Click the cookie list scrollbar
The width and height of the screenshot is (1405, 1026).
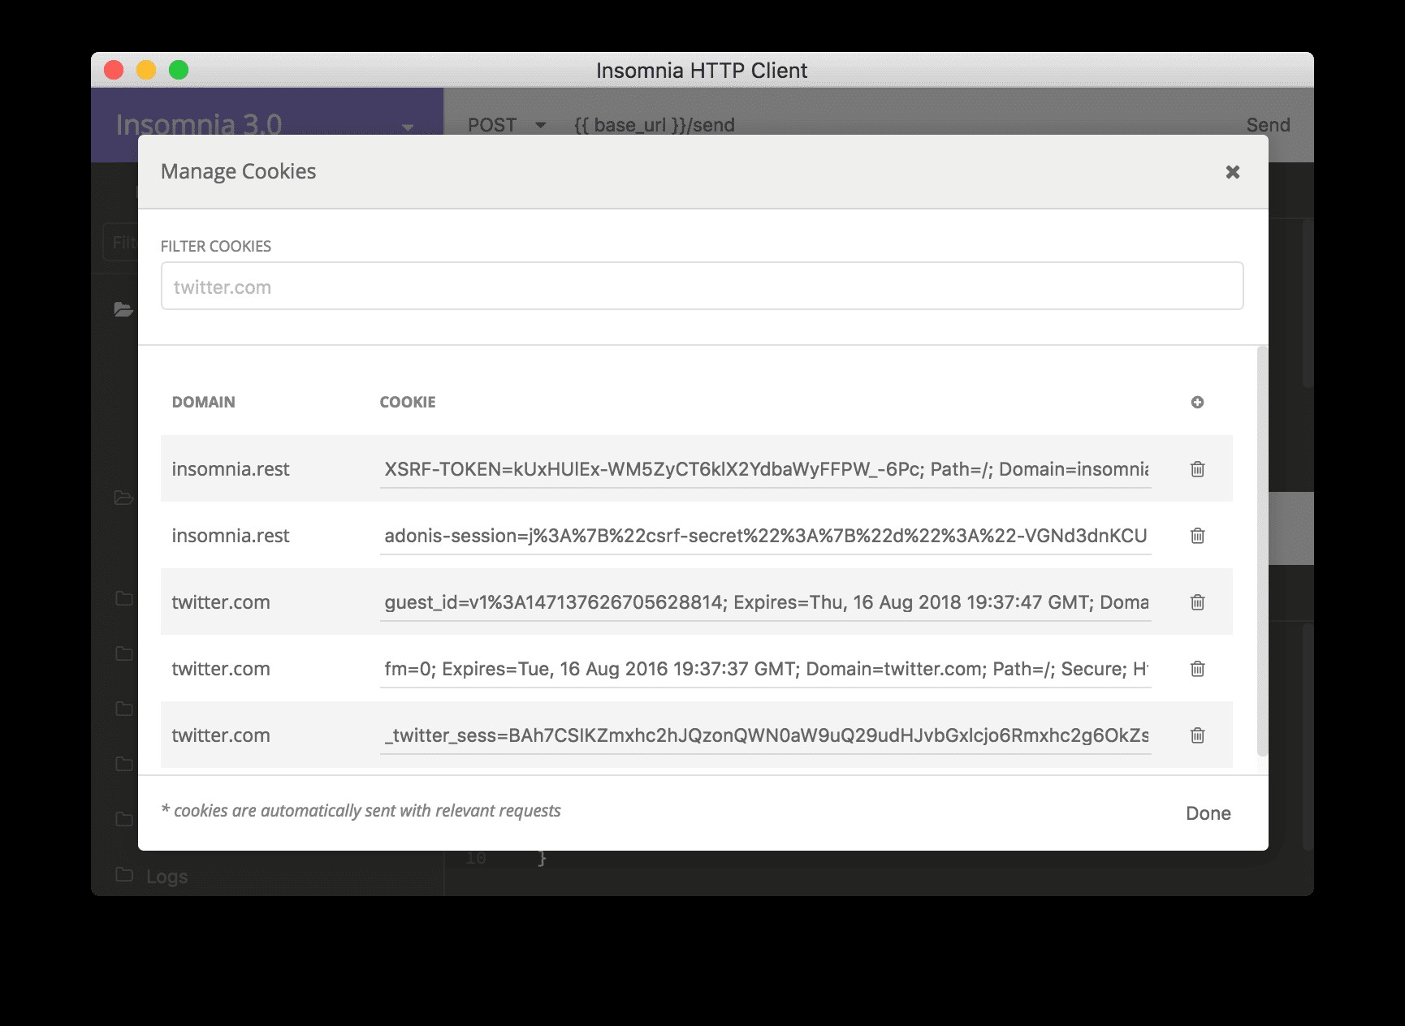point(1262,552)
